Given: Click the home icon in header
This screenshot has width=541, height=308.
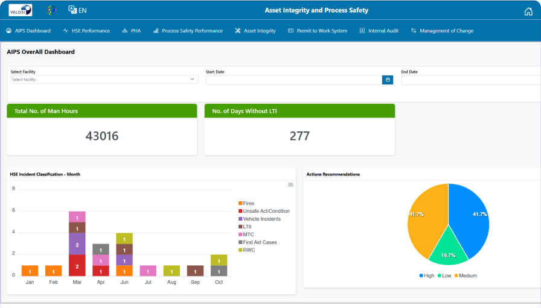Looking at the screenshot, I should (x=528, y=11).
